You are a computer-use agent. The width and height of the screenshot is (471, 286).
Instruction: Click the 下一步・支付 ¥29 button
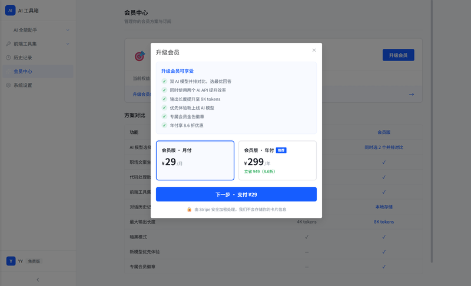tap(236, 194)
